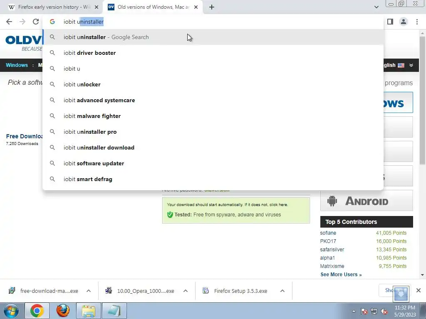Screen dimensions: 426x319
Task: Open contributor PKO17 profile
Action: tap(328, 241)
